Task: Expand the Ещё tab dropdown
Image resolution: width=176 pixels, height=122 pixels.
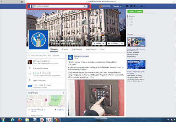Action: [x=103, y=49]
